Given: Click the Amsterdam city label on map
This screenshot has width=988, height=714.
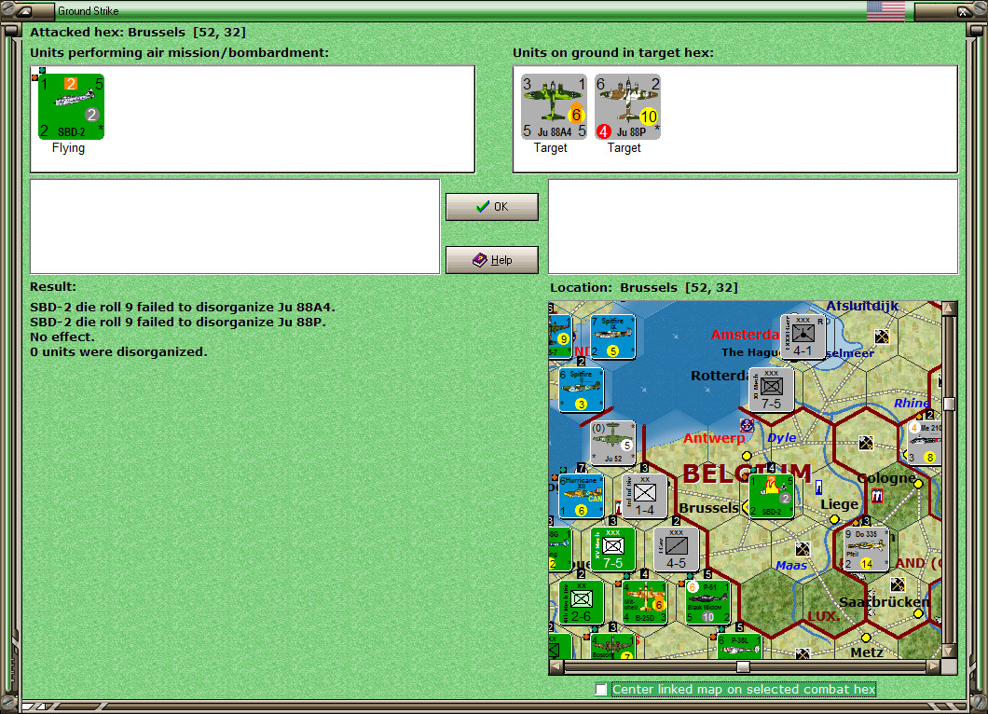Looking at the screenshot, I should [x=746, y=335].
